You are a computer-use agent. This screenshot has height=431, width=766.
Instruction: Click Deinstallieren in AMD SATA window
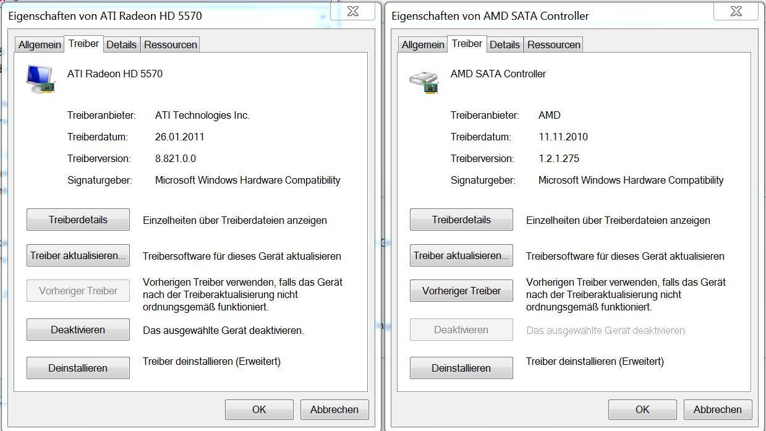click(461, 368)
